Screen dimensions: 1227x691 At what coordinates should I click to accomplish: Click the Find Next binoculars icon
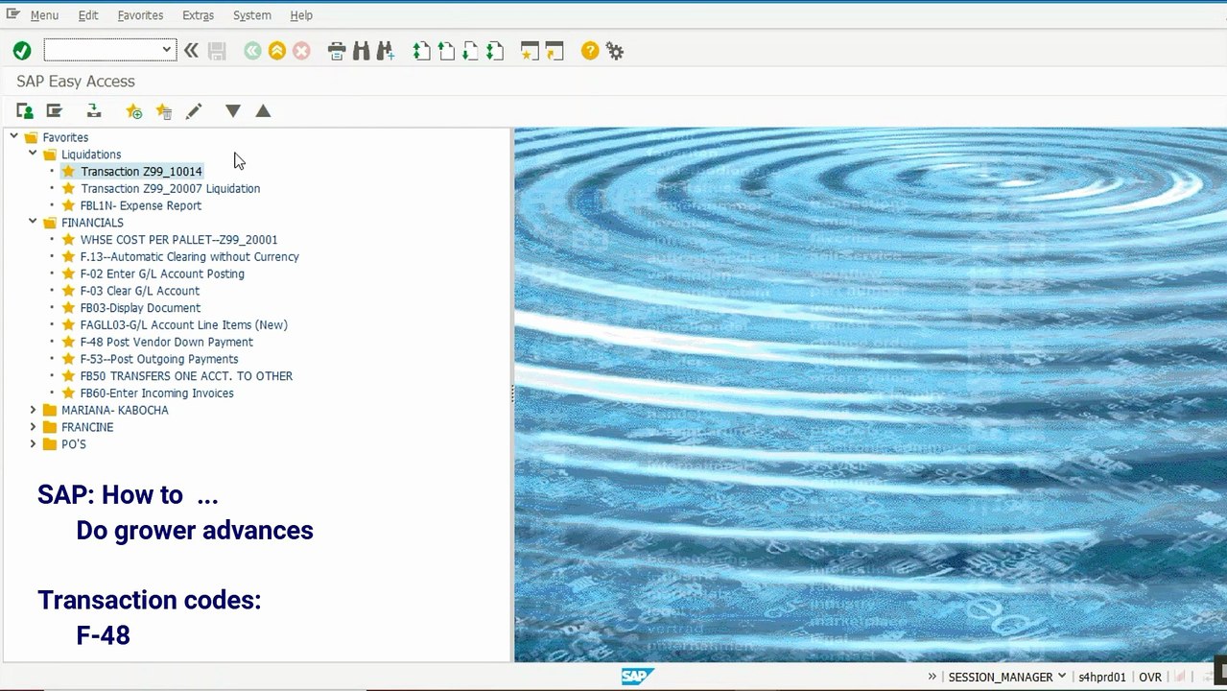pyautogui.click(x=386, y=51)
